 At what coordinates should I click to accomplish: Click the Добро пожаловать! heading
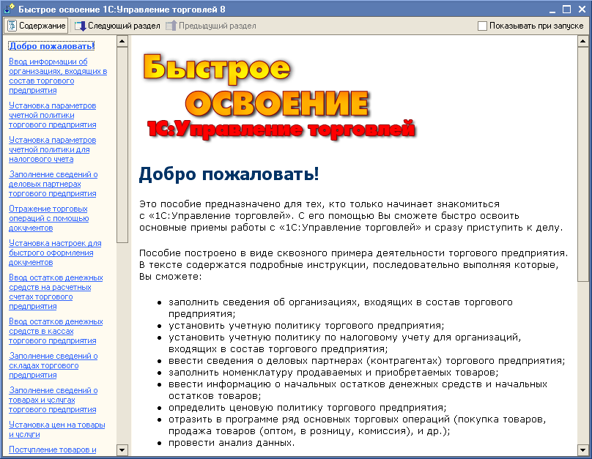click(x=229, y=174)
